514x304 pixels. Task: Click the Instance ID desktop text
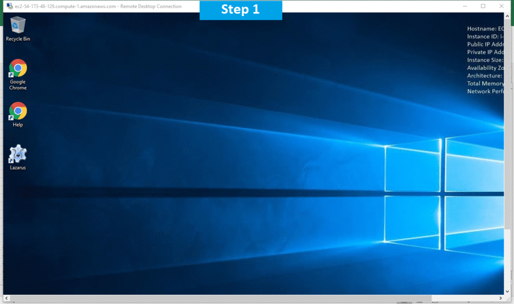[x=485, y=37]
